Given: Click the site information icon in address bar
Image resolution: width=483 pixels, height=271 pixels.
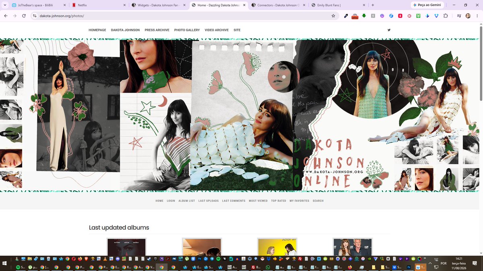Looking at the screenshot, I should (x=35, y=16).
